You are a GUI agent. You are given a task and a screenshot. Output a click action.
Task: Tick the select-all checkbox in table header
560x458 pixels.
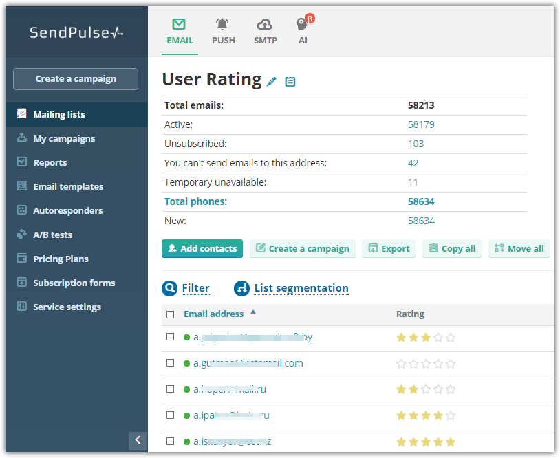171,314
